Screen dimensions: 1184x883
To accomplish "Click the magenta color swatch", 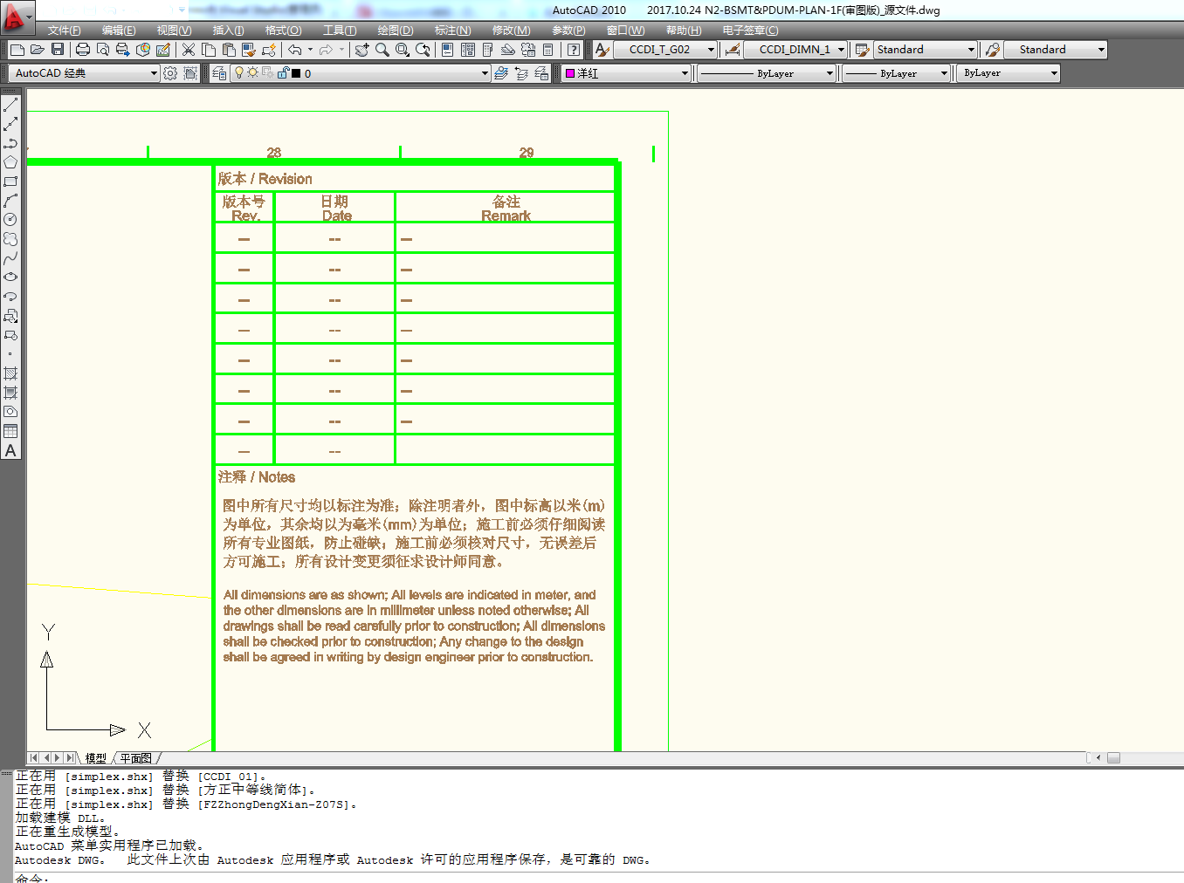I will point(570,73).
